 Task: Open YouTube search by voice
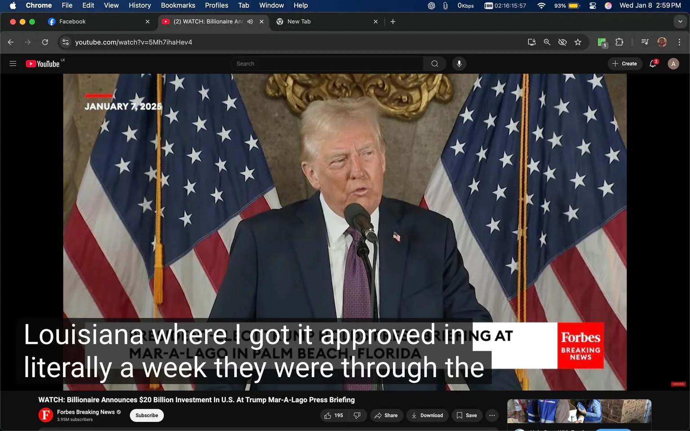coord(459,63)
